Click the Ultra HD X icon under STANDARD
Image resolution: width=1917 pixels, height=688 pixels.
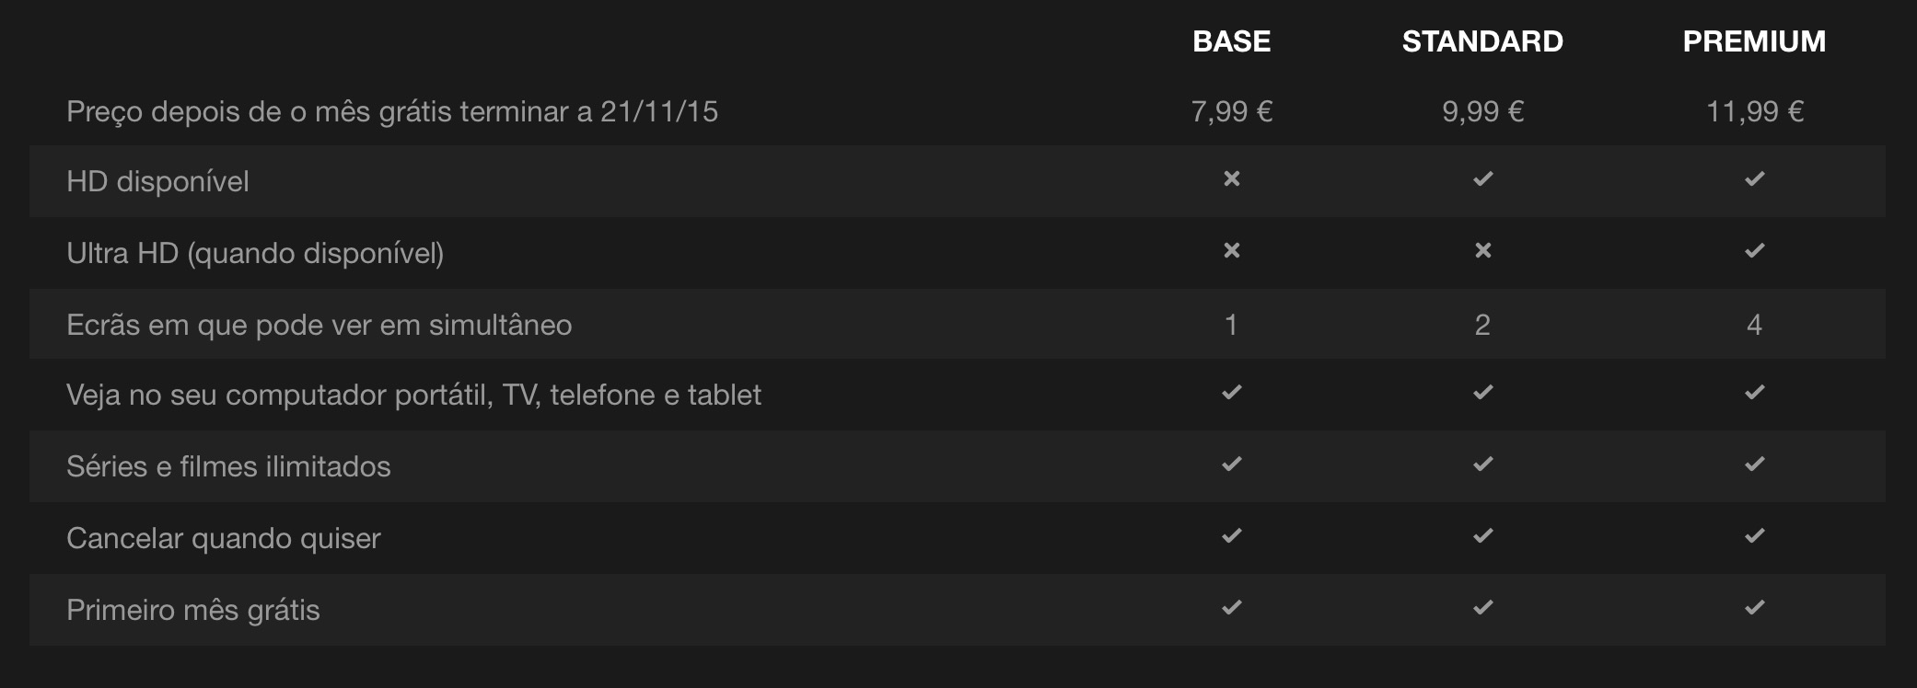point(1482,250)
